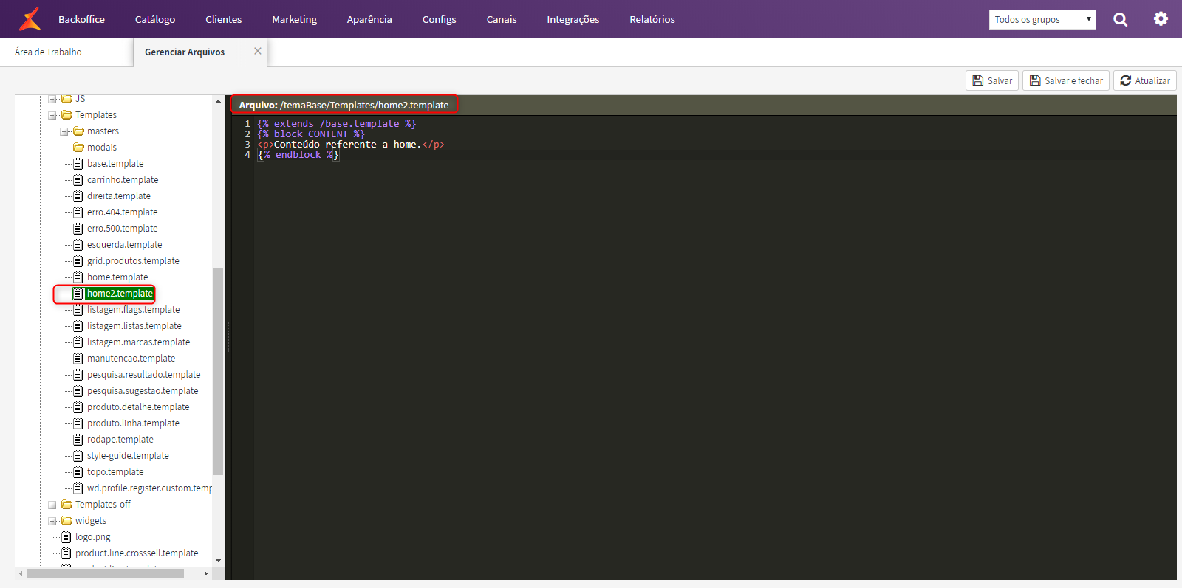The width and height of the screenshot is (1182, 588).
Task: Click the folder icon of Templates-off
Action: (x=66, y=505)
